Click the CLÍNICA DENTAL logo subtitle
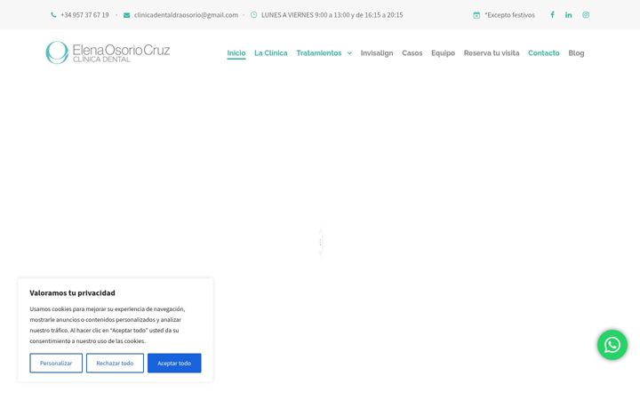 pos(101,60)
